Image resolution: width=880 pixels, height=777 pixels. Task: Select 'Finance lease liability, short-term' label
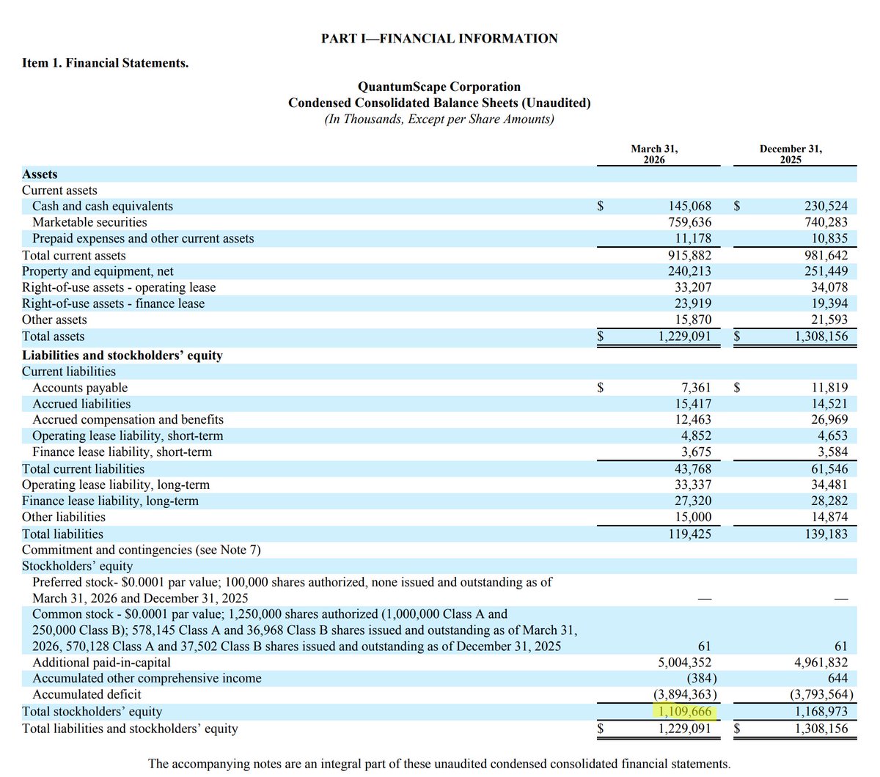[x=122, y=452]
